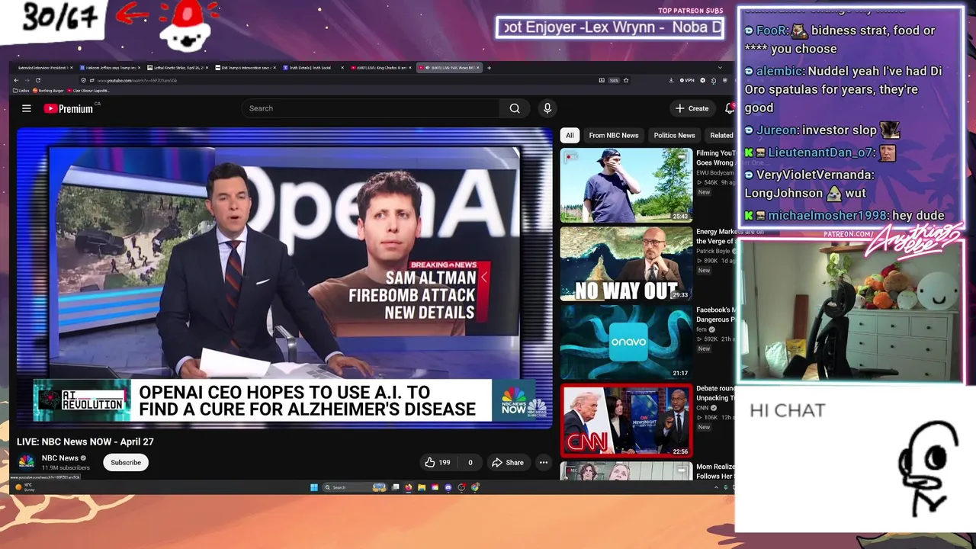Open NBC News channel avatar

click(x=26, y=462)
